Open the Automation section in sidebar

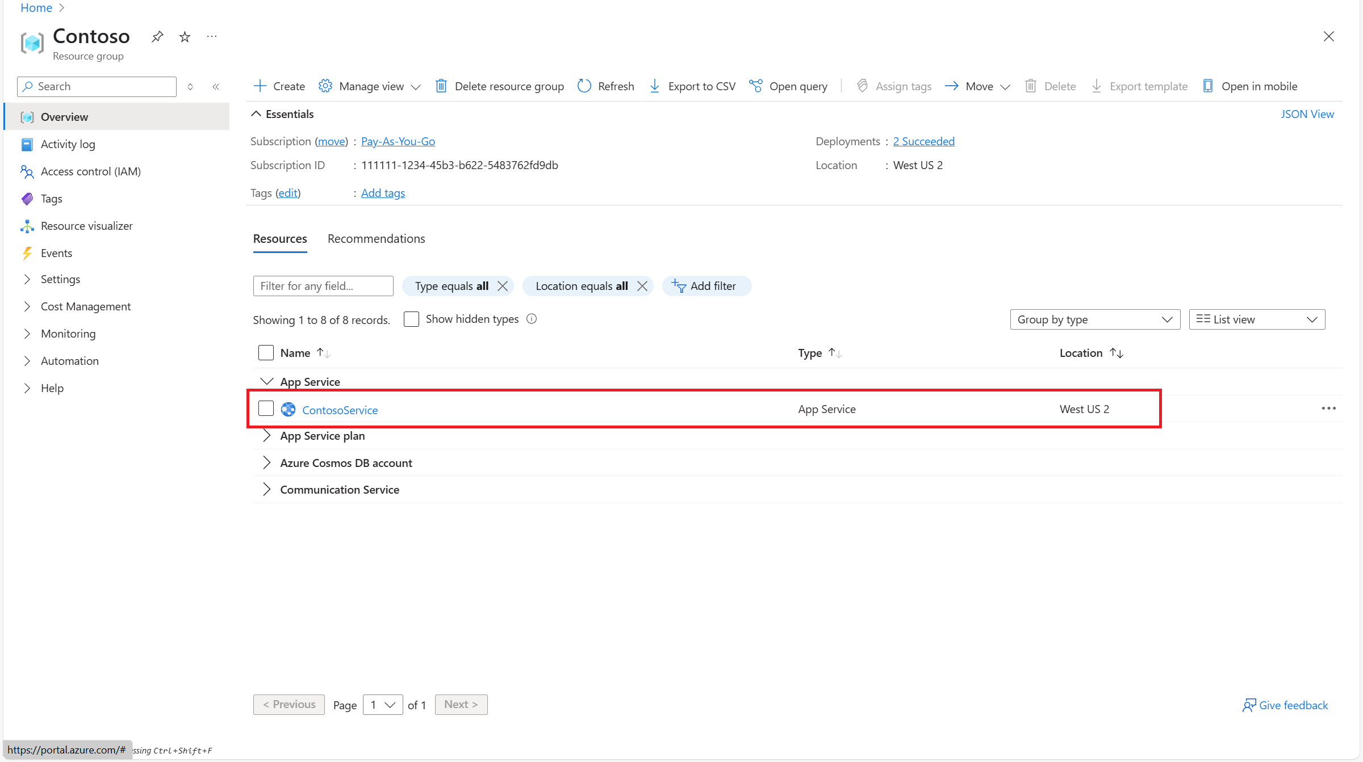pyautogui.click(x=70, y=360)
